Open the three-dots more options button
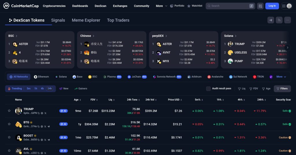Image resolution: width=296 pixels, height=155 pixels. (288, 20)
